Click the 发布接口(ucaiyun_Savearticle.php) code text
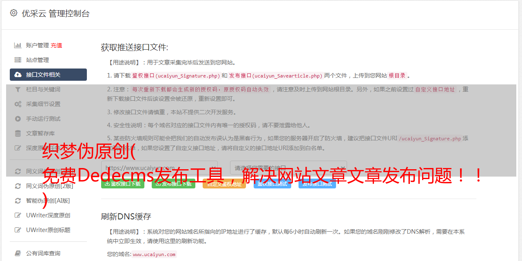 pos(276,75)
